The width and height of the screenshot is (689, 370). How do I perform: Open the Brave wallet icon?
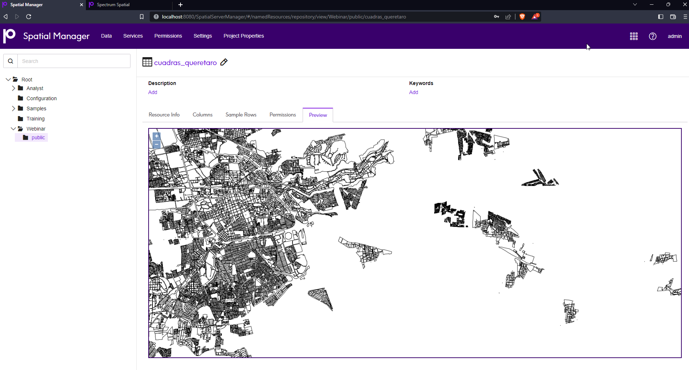tap(673, 17)
